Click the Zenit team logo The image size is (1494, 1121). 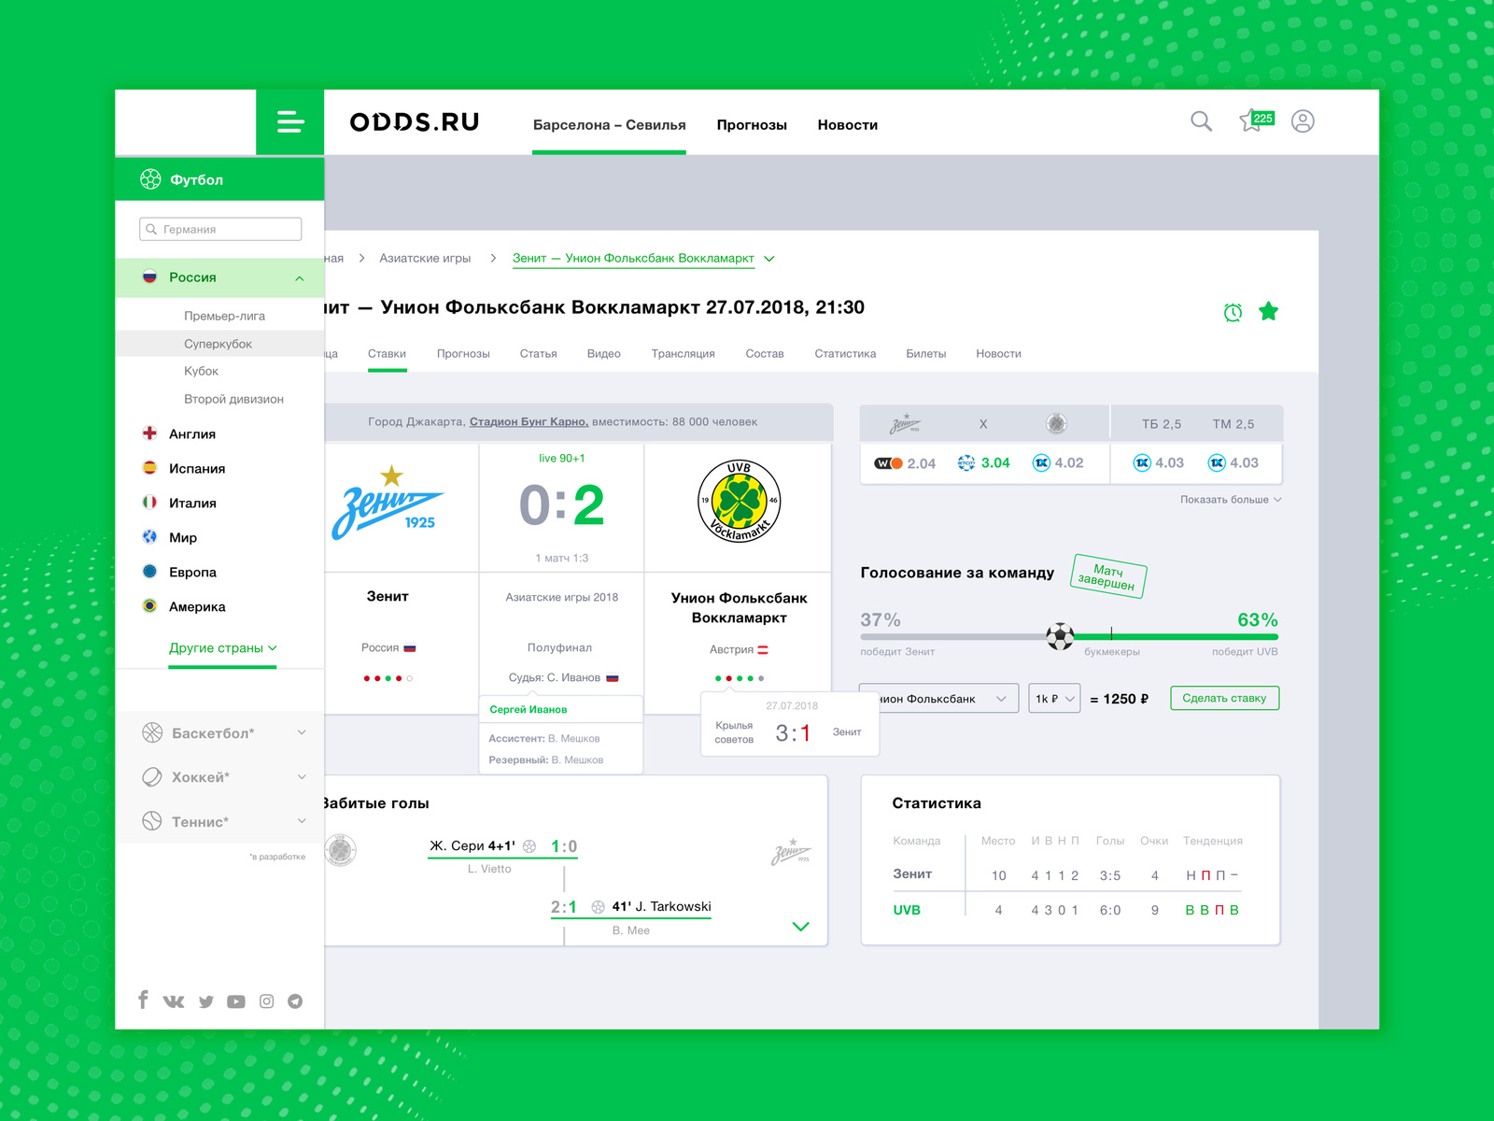(x=388, y=504)
